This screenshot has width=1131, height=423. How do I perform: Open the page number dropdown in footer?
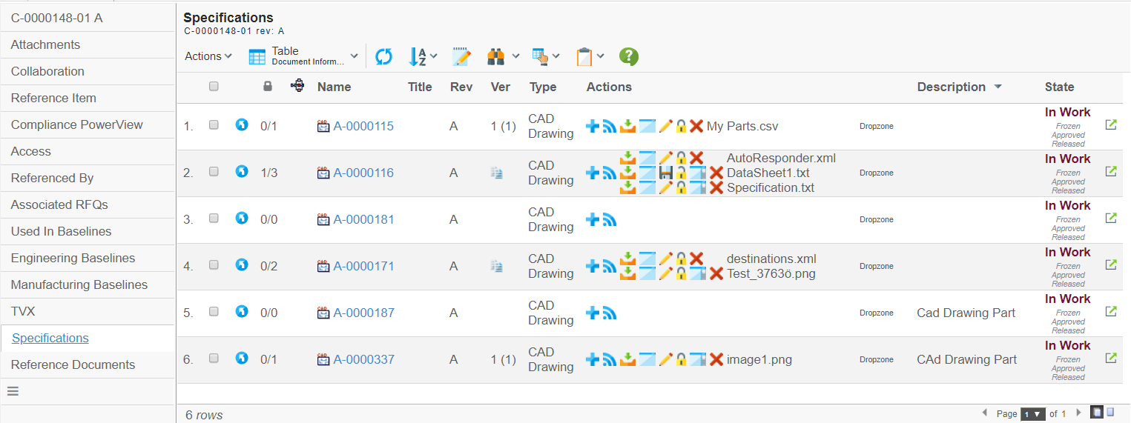[x=1032, y=414]
